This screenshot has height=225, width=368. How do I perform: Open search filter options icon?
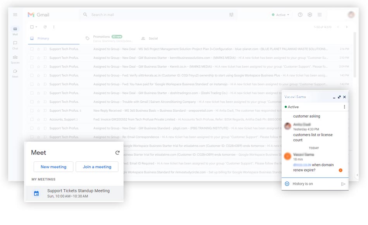click(x=231, y=15)
